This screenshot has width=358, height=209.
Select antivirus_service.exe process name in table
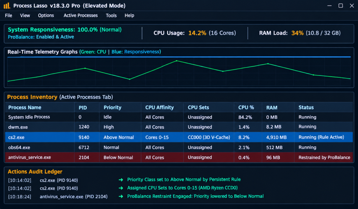click(x=29, y=157)
